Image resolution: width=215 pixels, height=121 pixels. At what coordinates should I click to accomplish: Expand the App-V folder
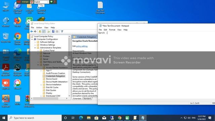(x=41, y=71)
